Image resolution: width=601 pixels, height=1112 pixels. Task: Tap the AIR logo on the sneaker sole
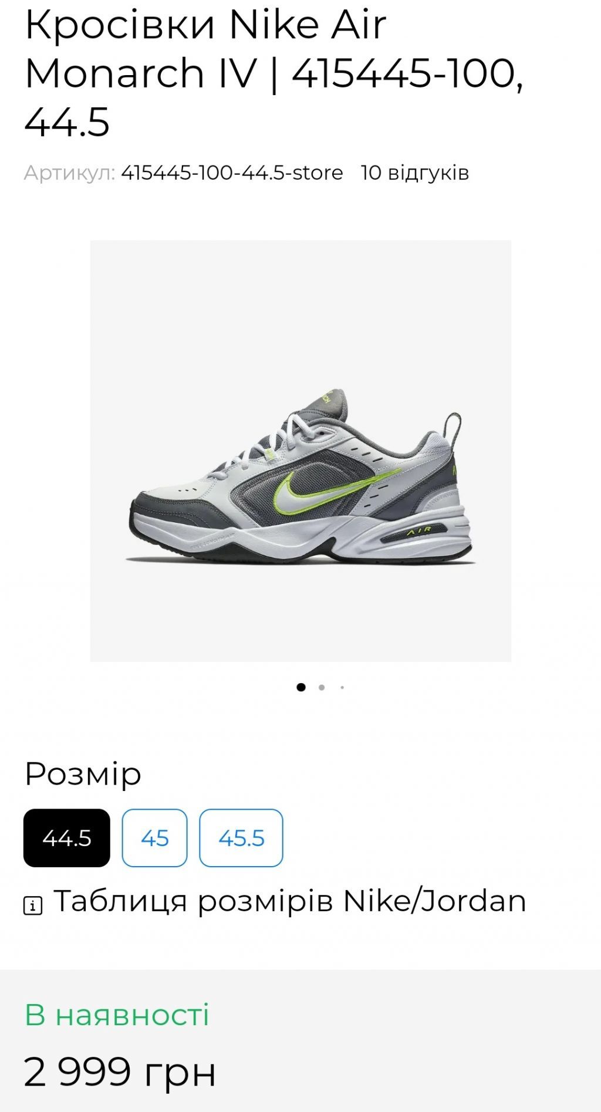coord(420,530)
